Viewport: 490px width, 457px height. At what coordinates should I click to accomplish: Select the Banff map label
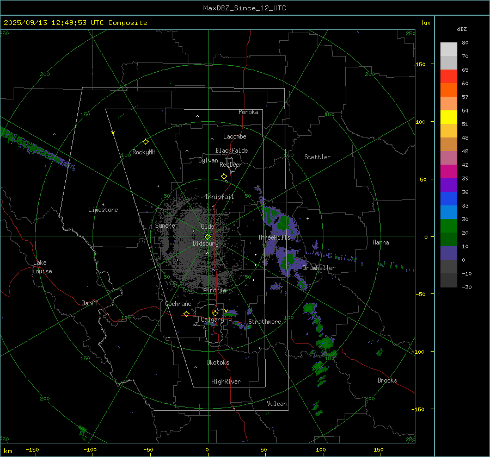(90, 303)
